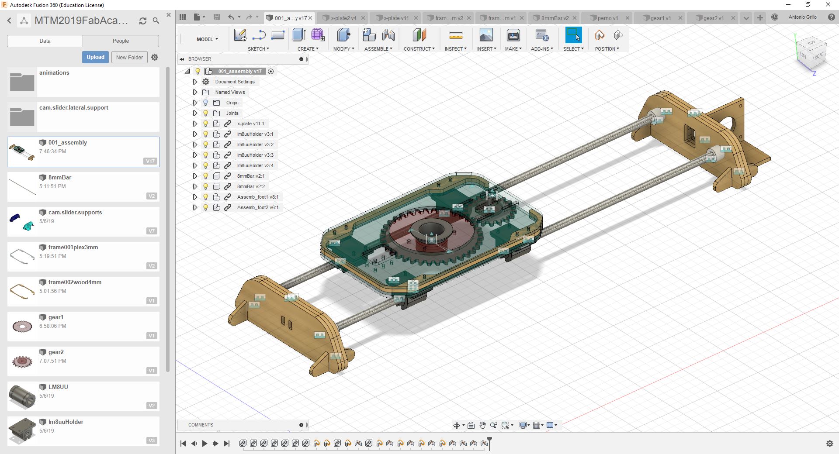The image size is (839, 454).
Task: Switch to the gear1 v1 tab
Action: click(x=660, y=18)
